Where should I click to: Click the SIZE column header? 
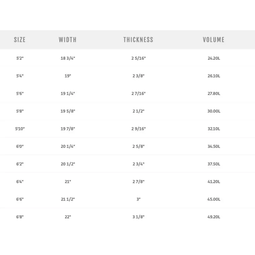point(20,39)
